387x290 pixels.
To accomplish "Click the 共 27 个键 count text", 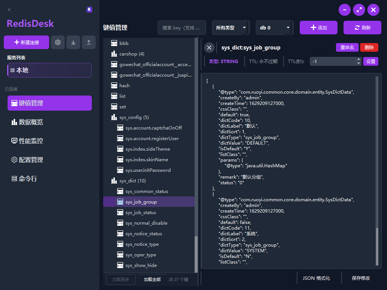I will [x=178, y=279].
